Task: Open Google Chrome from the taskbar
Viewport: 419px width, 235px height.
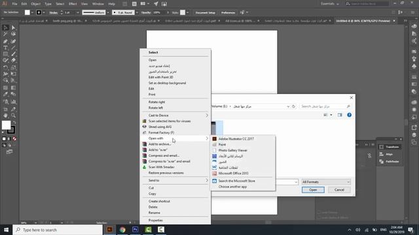Action: 122,229
